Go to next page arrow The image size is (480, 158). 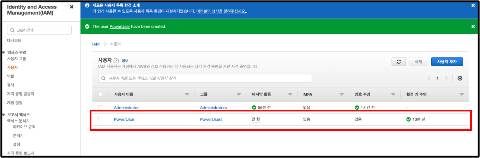point(446,78)
